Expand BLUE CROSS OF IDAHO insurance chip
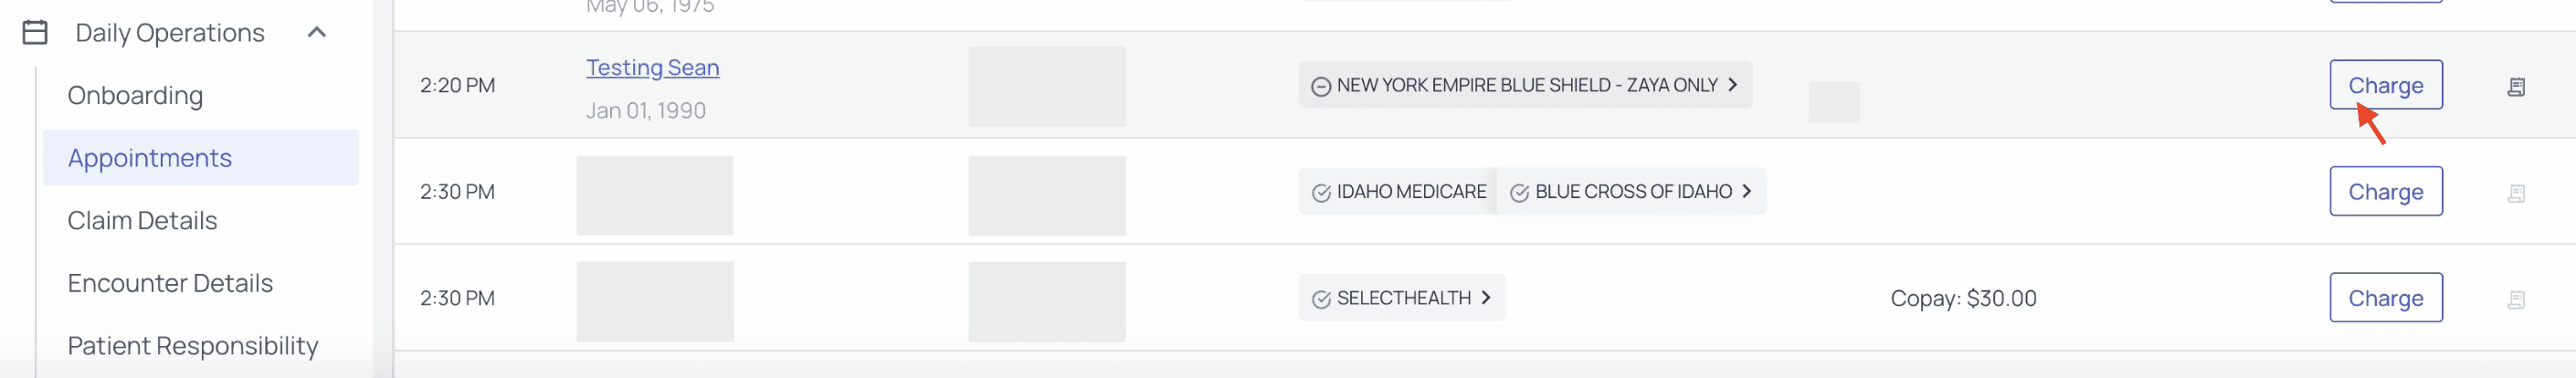2576x378 pixels. coord(1746,191)
